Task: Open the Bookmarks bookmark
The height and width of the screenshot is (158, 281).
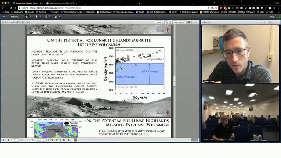Action: 17,12
